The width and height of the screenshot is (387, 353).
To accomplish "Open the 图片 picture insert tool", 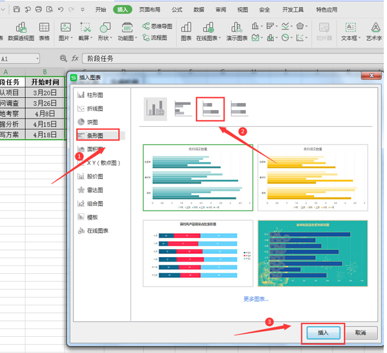I will 65,32.
